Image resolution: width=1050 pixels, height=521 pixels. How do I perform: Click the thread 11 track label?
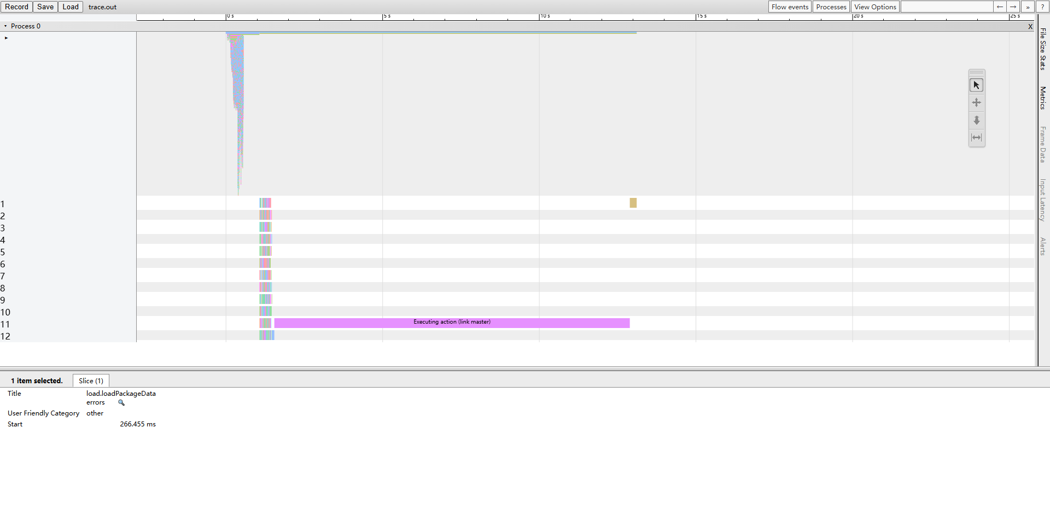coord(5,324)
